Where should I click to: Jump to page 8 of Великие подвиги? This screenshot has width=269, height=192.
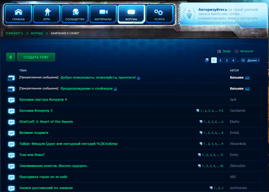coord(223,133)
